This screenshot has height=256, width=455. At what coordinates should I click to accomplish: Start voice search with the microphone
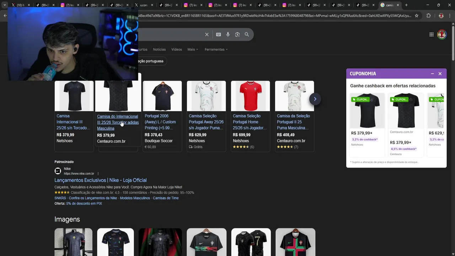pyautogui.click(x=228, y=34)
